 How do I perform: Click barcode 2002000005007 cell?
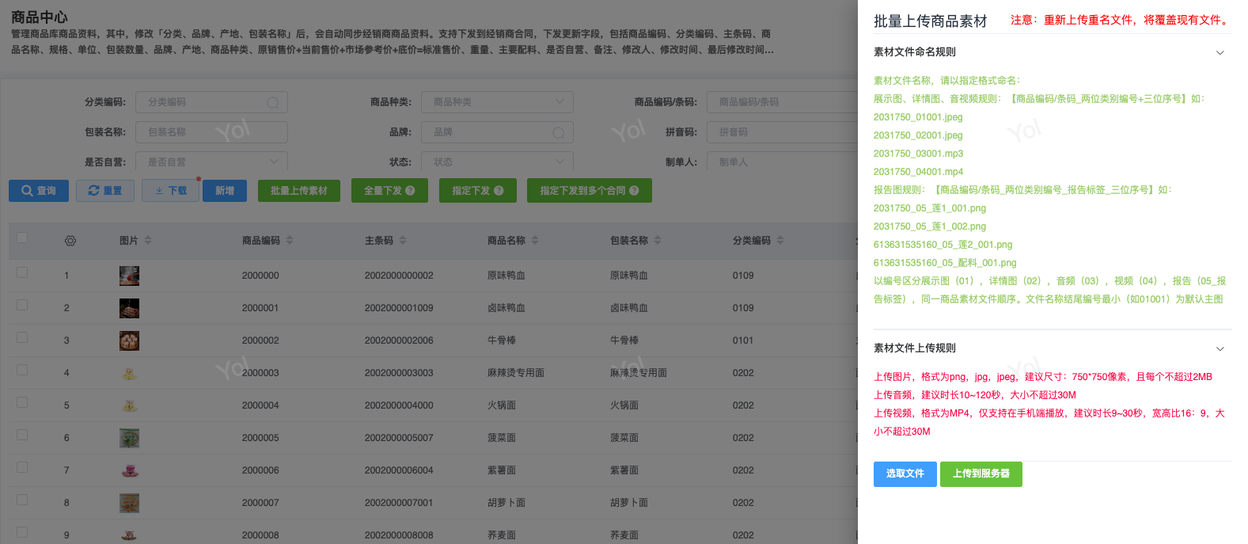[399, 438]
